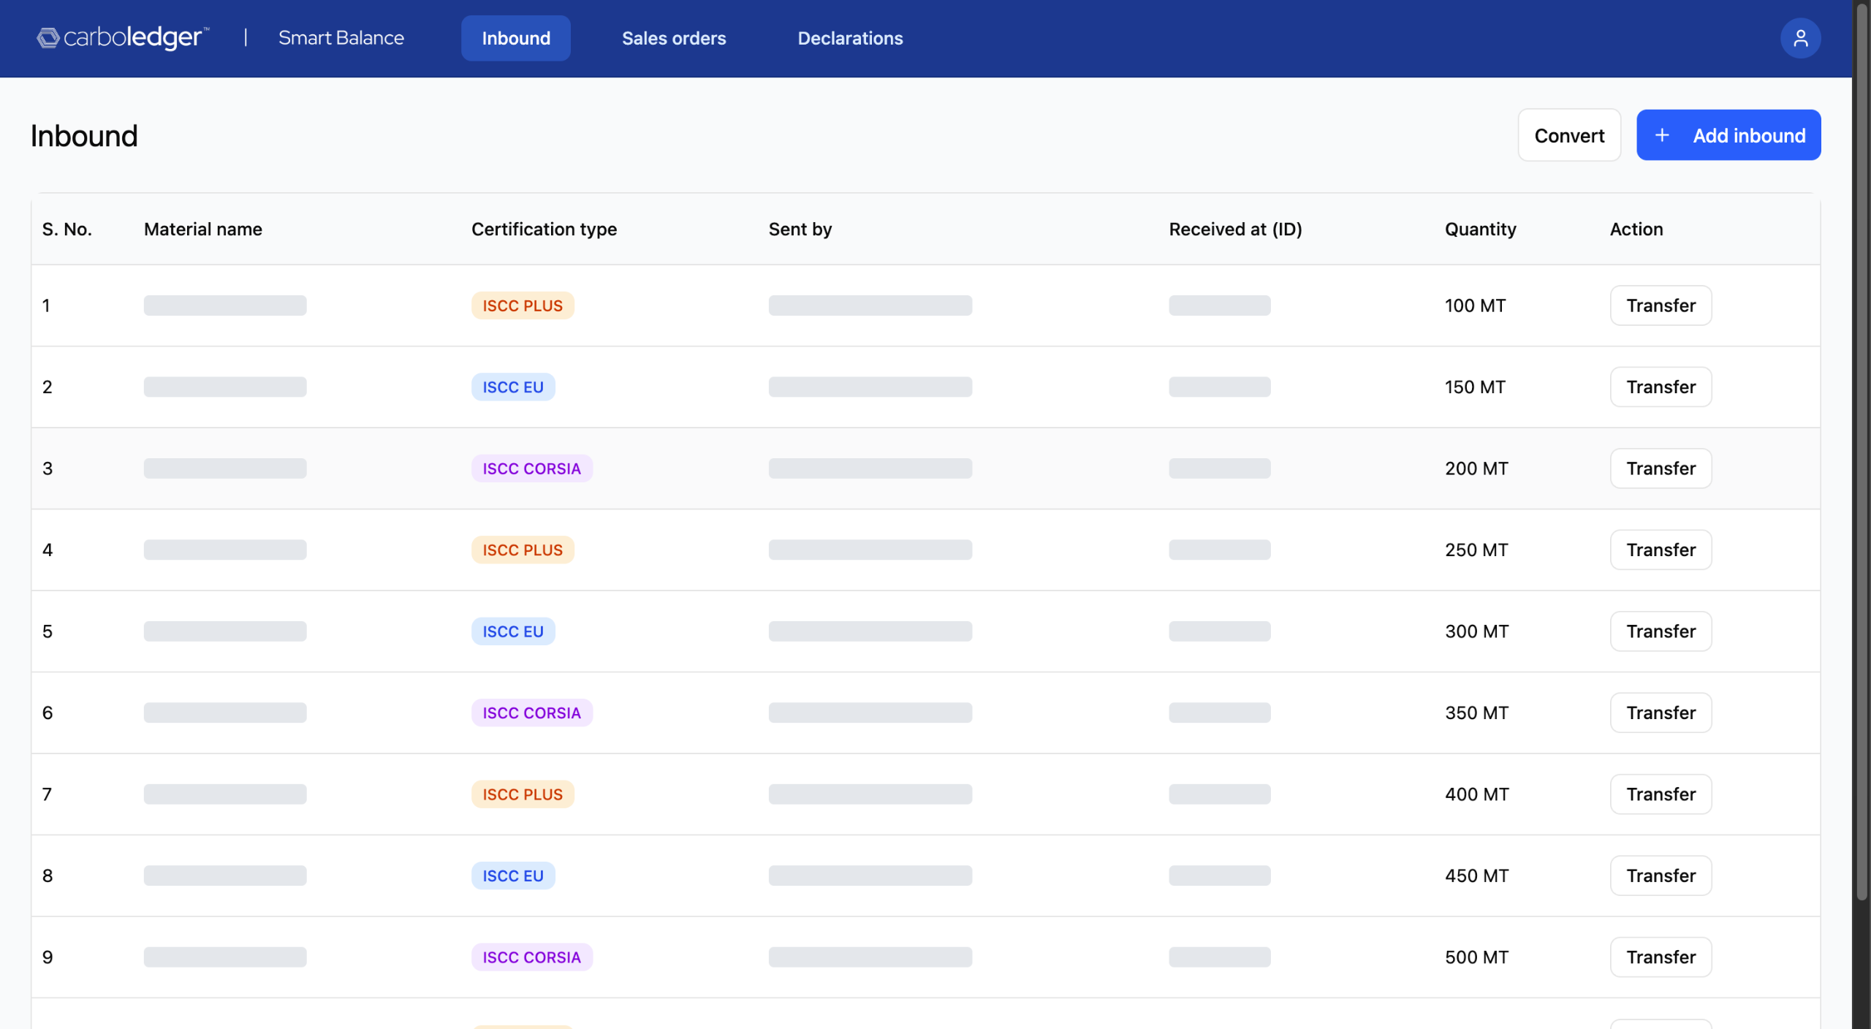This screenshot has width=1871, height=1029.
Task: Click the Smart Balance label
Action: click(341, 38)
